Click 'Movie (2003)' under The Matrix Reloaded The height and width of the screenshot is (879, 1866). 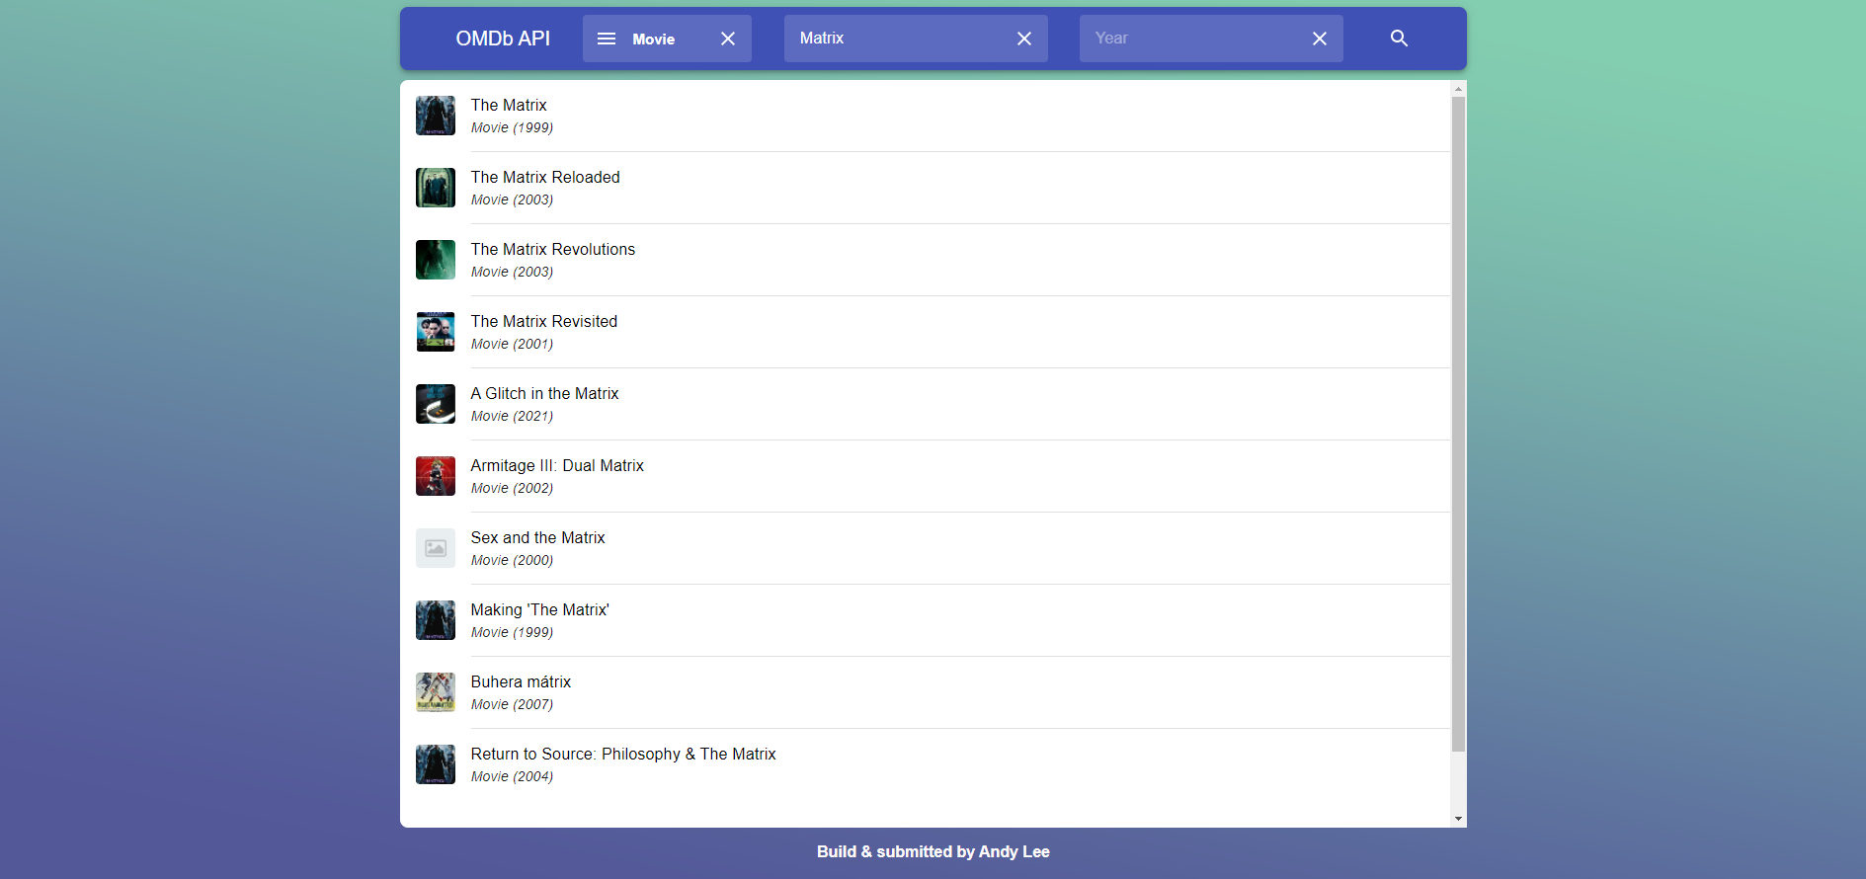[512, 200]
